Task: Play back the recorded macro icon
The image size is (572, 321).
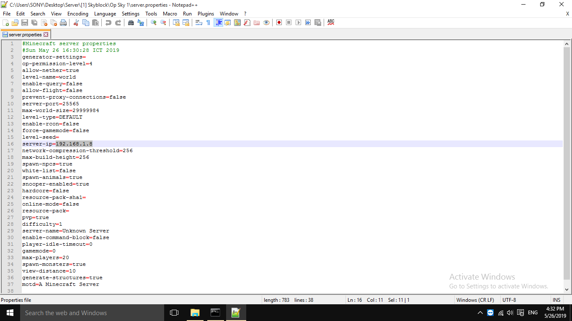Action: (x=299, y=23)
